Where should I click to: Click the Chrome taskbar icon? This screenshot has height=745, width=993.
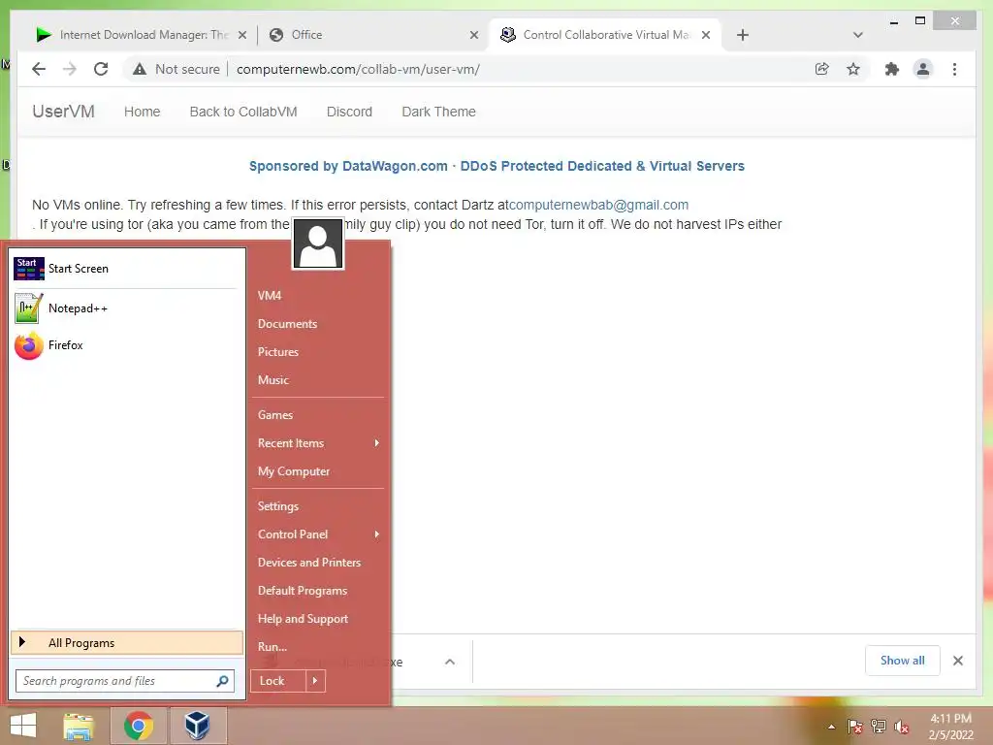139,726
